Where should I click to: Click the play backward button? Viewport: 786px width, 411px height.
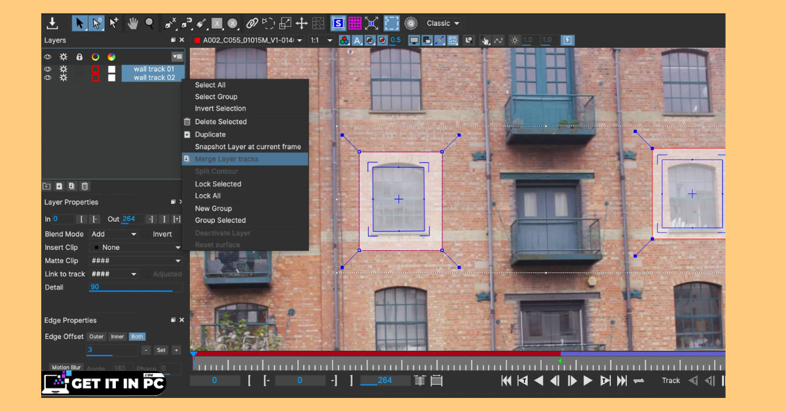538,380
